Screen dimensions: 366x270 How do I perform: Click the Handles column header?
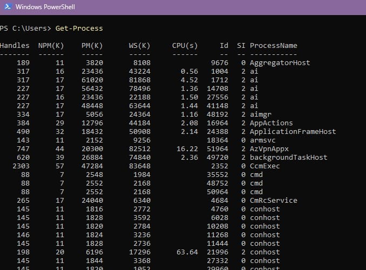pyautogui.click(x=15, y=46)
